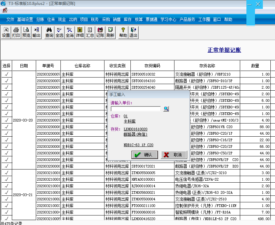Click the 单据号 column header
The height and width of the screenshot is (225, 275).
(48, 66)
